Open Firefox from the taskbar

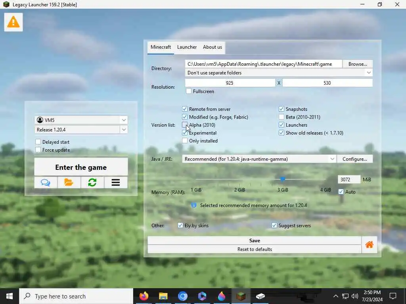pos(144,296)
